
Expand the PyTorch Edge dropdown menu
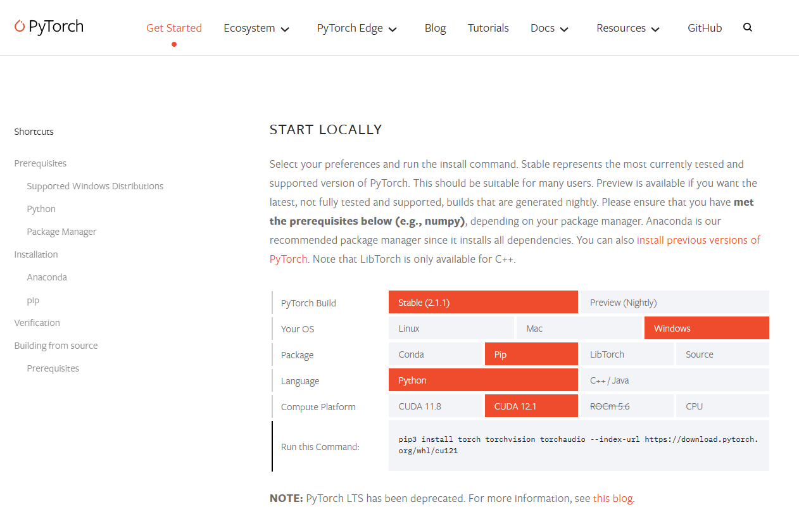pos(357,28)
